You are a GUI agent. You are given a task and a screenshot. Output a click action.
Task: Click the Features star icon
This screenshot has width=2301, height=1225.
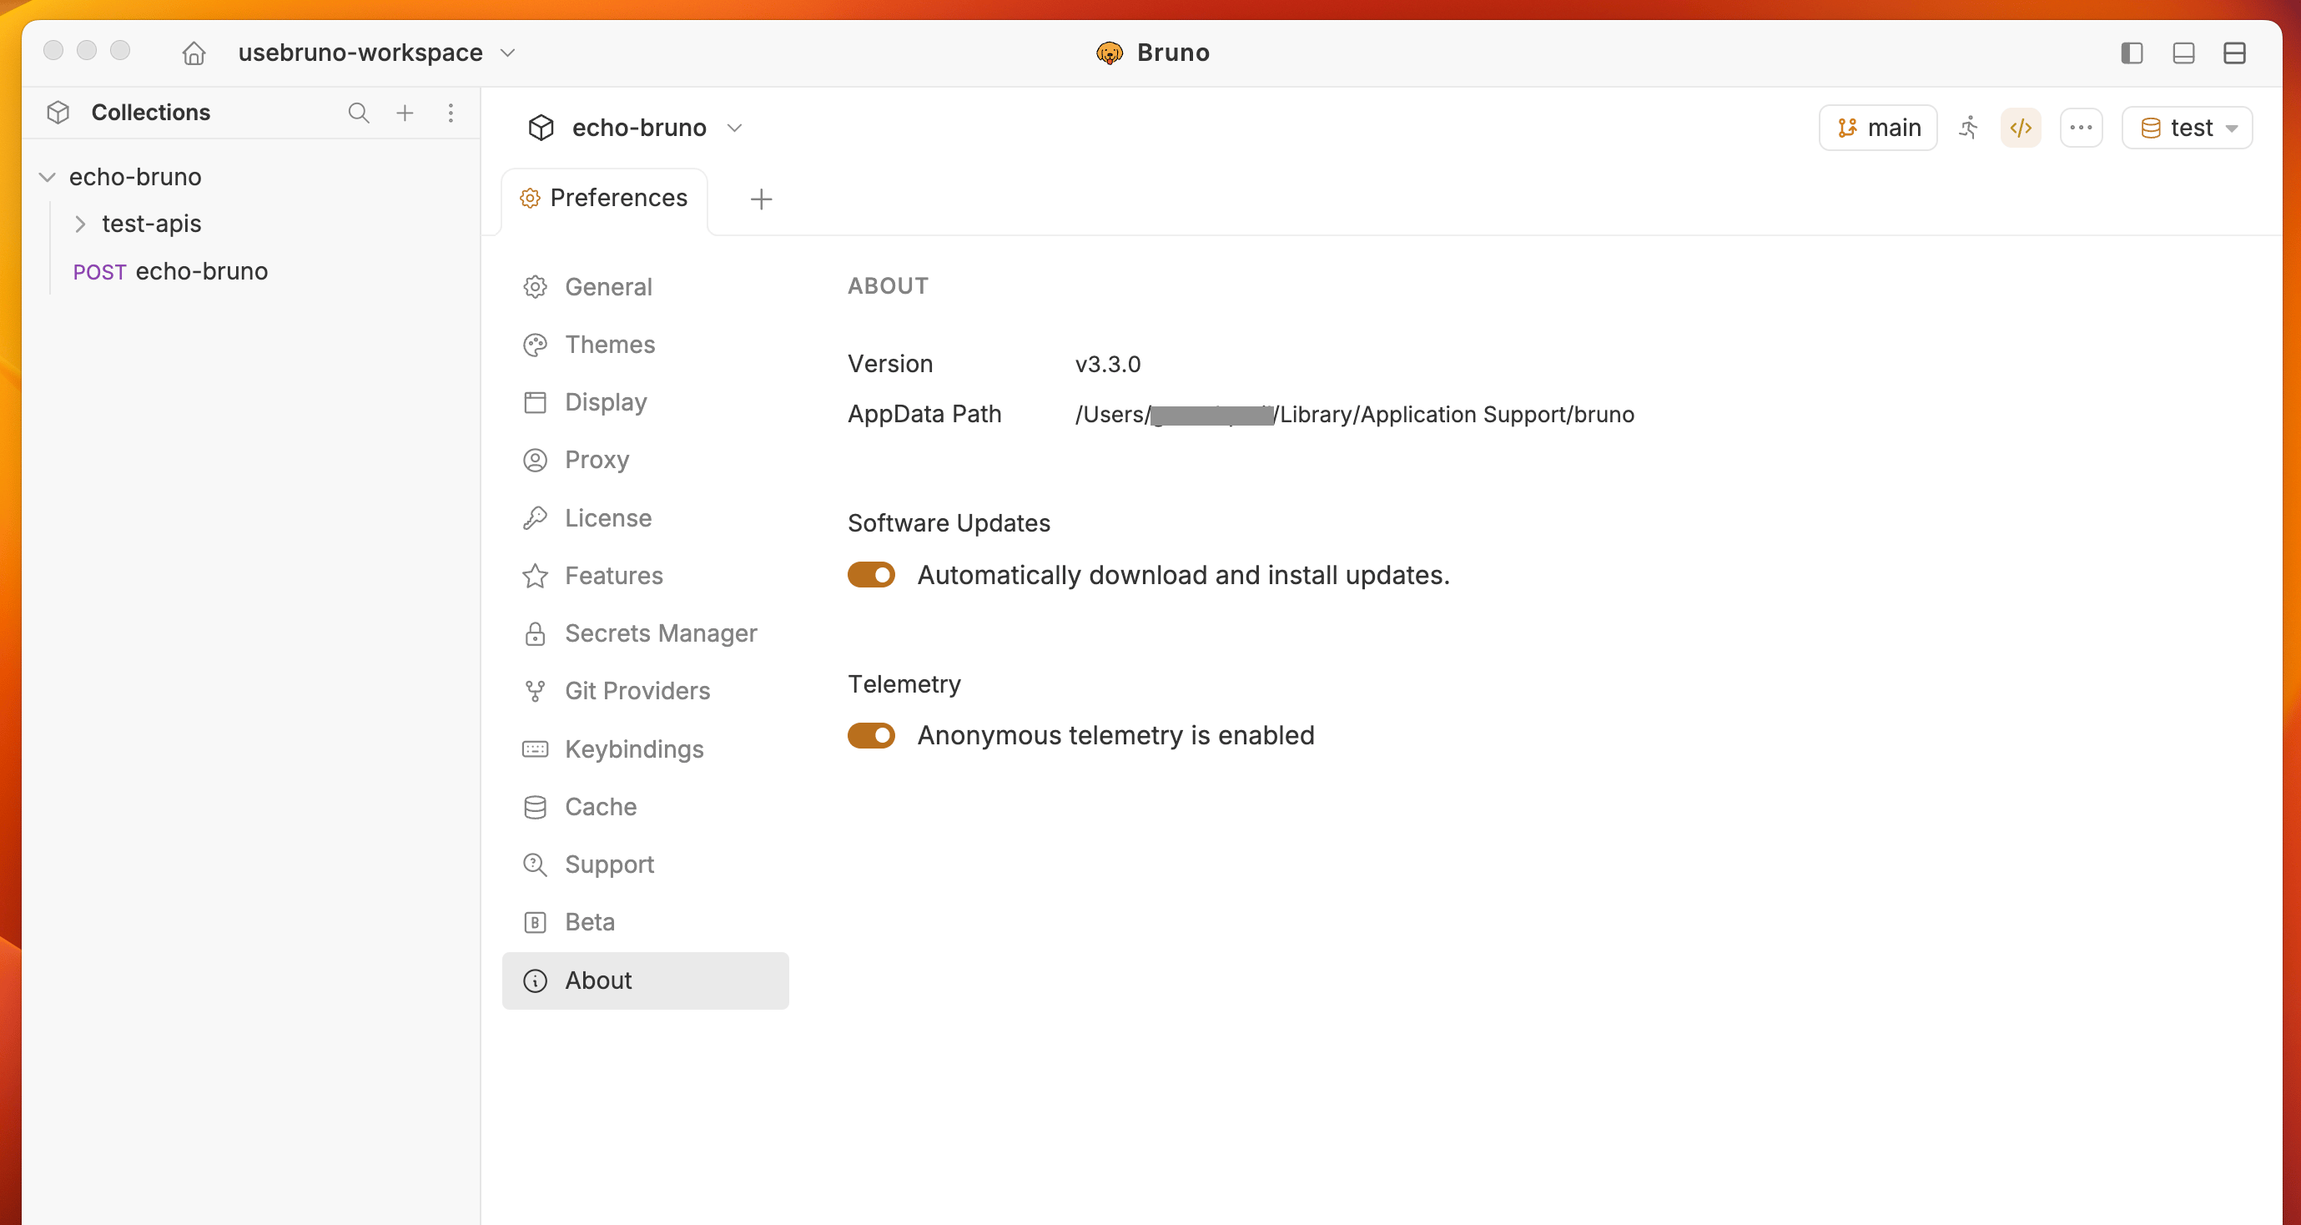tap(535, 577)
